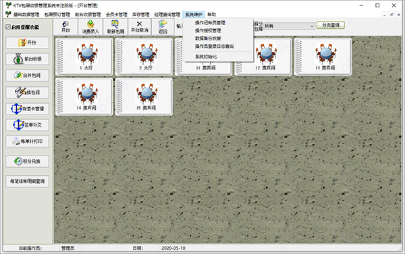Toggle the 启用提醒功能 checkbox
The width and height of the screenshot is (405, 254).
(8, 27)
